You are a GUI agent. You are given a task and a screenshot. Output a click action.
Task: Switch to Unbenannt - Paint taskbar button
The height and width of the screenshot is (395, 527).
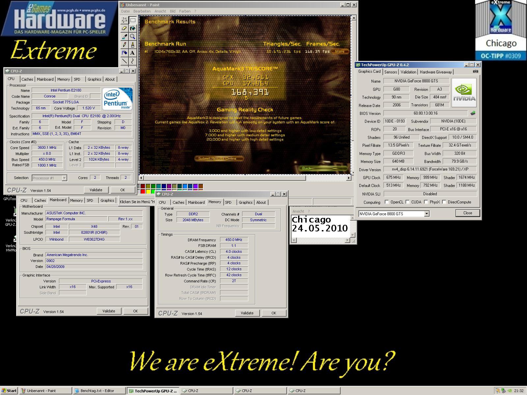coord(45,391)
